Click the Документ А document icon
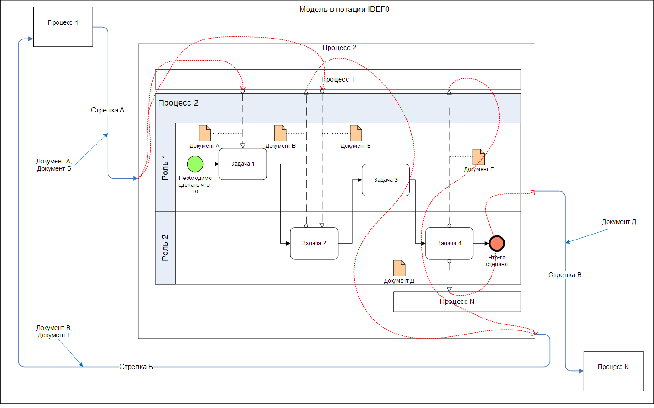Viewport: 654px width, 408px height. [x=205, y=133]
